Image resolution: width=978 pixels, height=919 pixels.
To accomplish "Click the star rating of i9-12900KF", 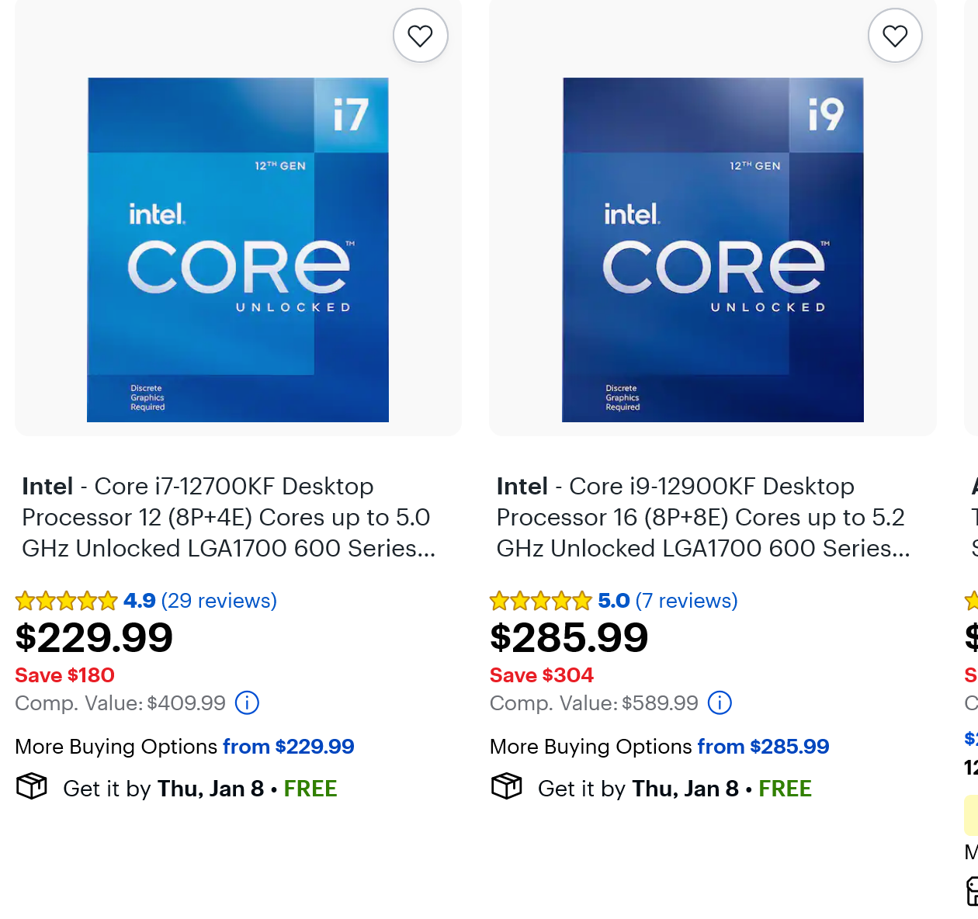I will (541, 601).
